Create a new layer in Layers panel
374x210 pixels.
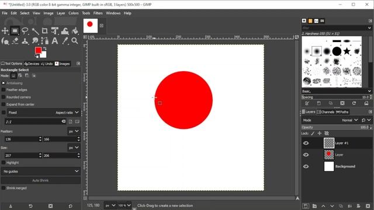(306, 206)
